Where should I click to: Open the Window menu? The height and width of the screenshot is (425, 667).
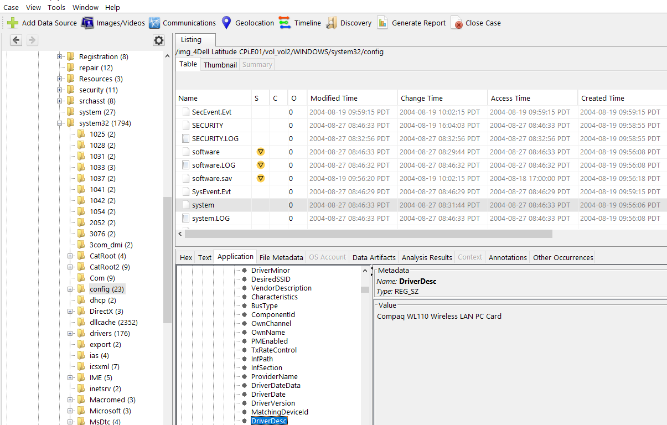[x=85, y=7]
